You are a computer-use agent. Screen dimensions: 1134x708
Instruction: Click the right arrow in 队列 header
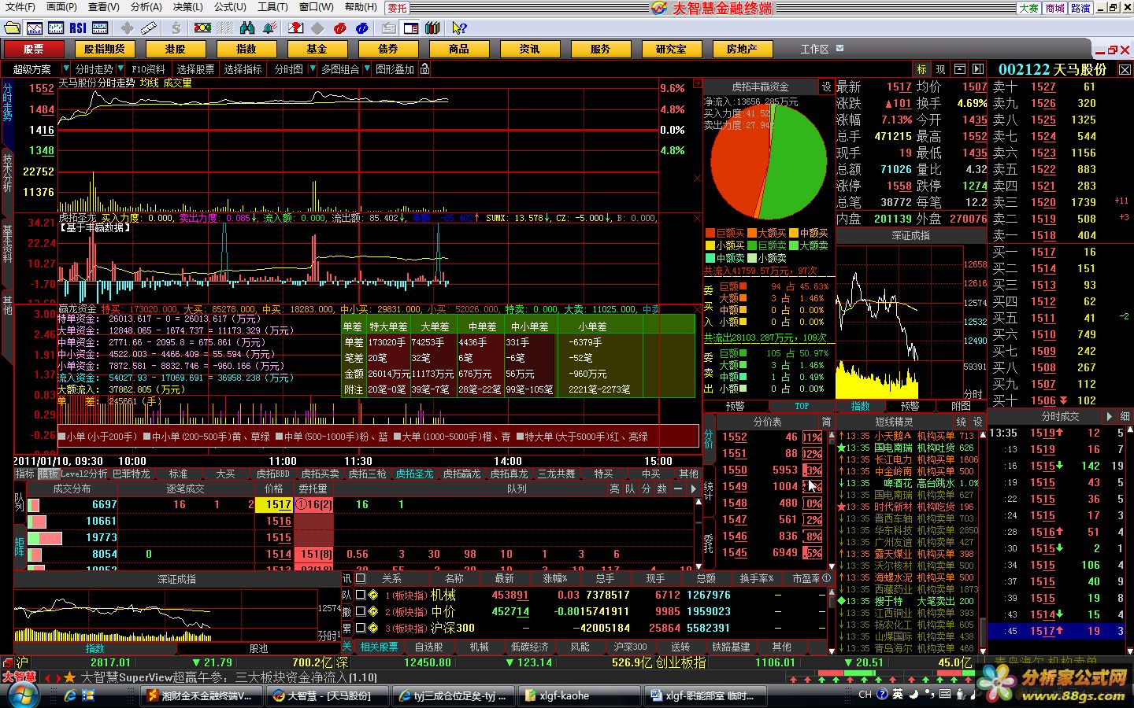pos(693,489)
